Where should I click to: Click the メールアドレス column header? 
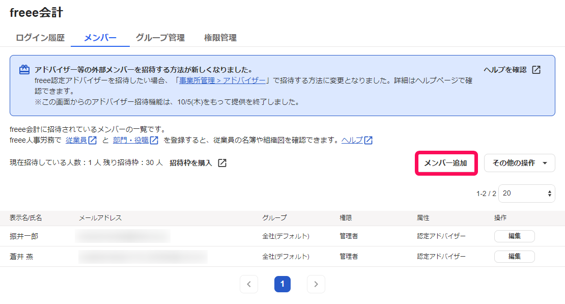100,218
